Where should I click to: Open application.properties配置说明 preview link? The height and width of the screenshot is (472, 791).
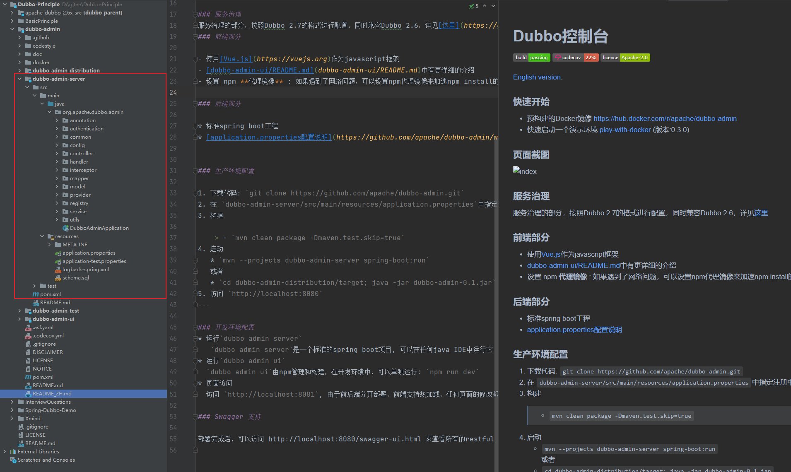click(x=574, y=330)
